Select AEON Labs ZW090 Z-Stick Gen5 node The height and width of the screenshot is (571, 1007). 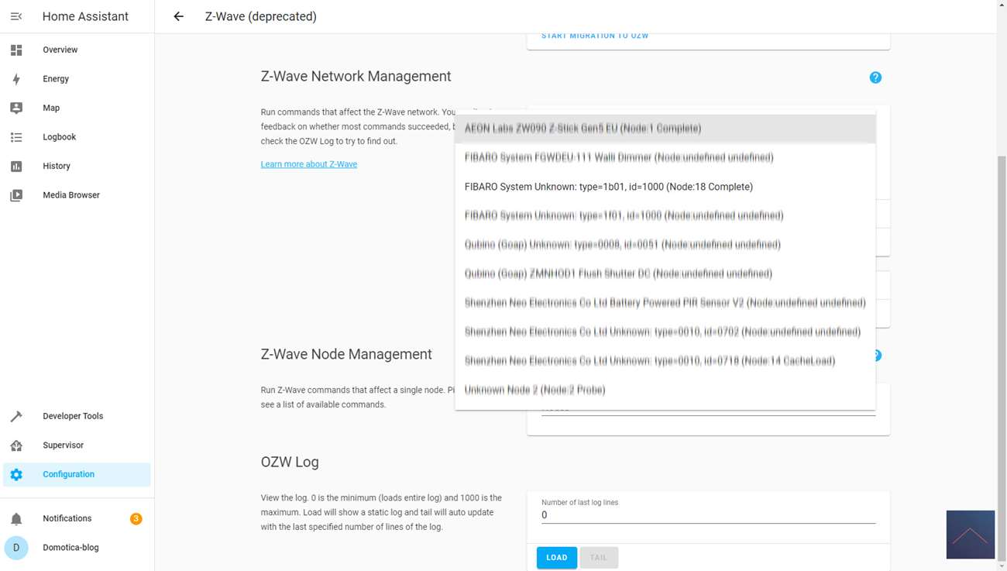pos(665,129)
